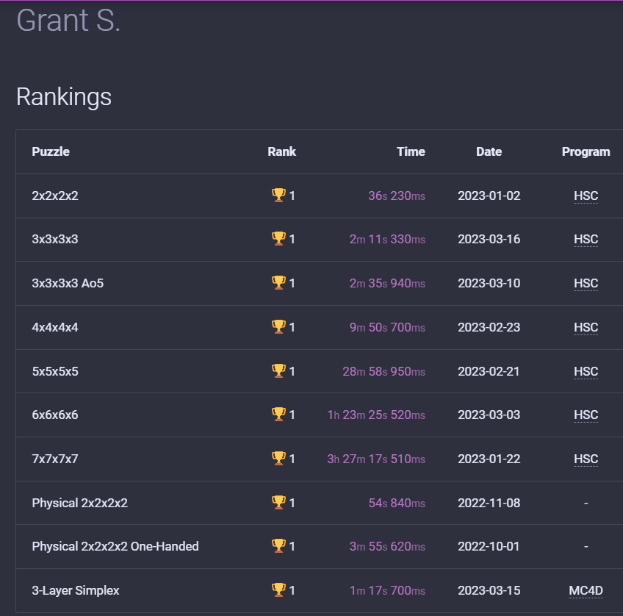Click the Time column header
Viewport: 623px width, 616px height.
[x=411, y=152]
